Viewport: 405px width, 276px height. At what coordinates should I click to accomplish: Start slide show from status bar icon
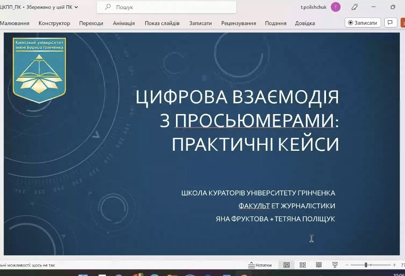click(334, 264)
